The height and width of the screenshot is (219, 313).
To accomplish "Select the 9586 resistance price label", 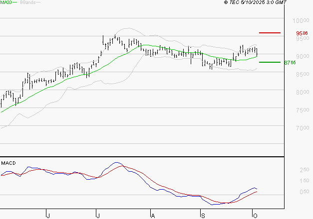I will (302, 33).
